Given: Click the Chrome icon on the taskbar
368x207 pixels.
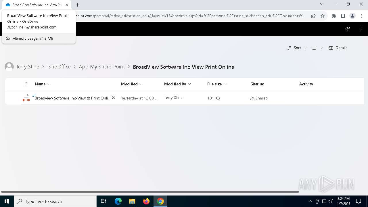Looking at the screenshot, I should click(160, 201).
